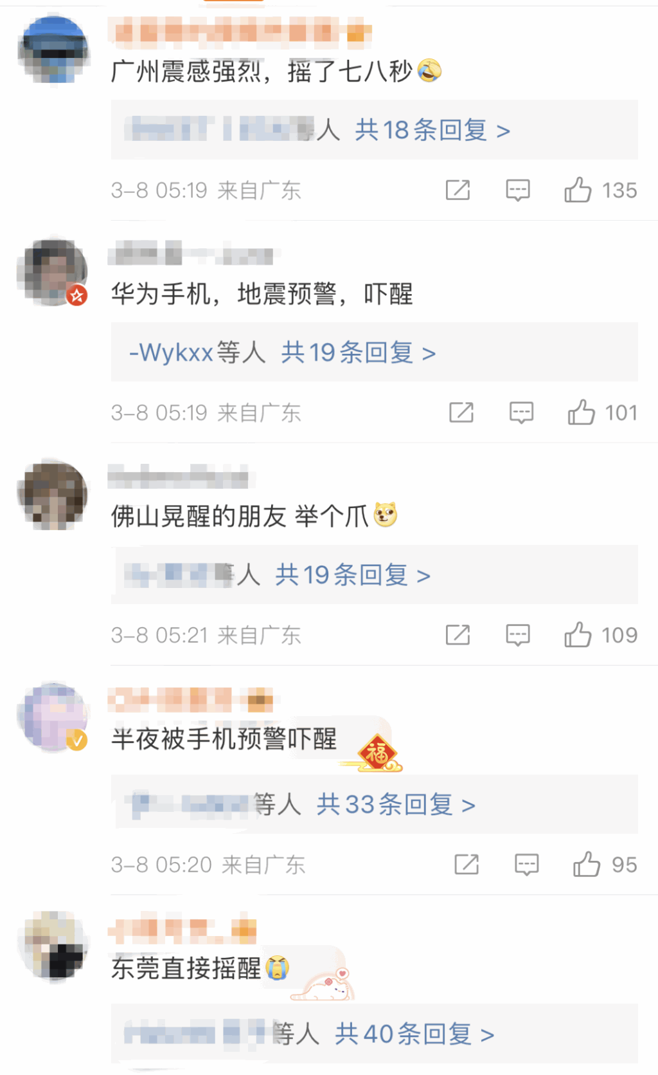Reply to the comment with 135 likes

point(517,190)
